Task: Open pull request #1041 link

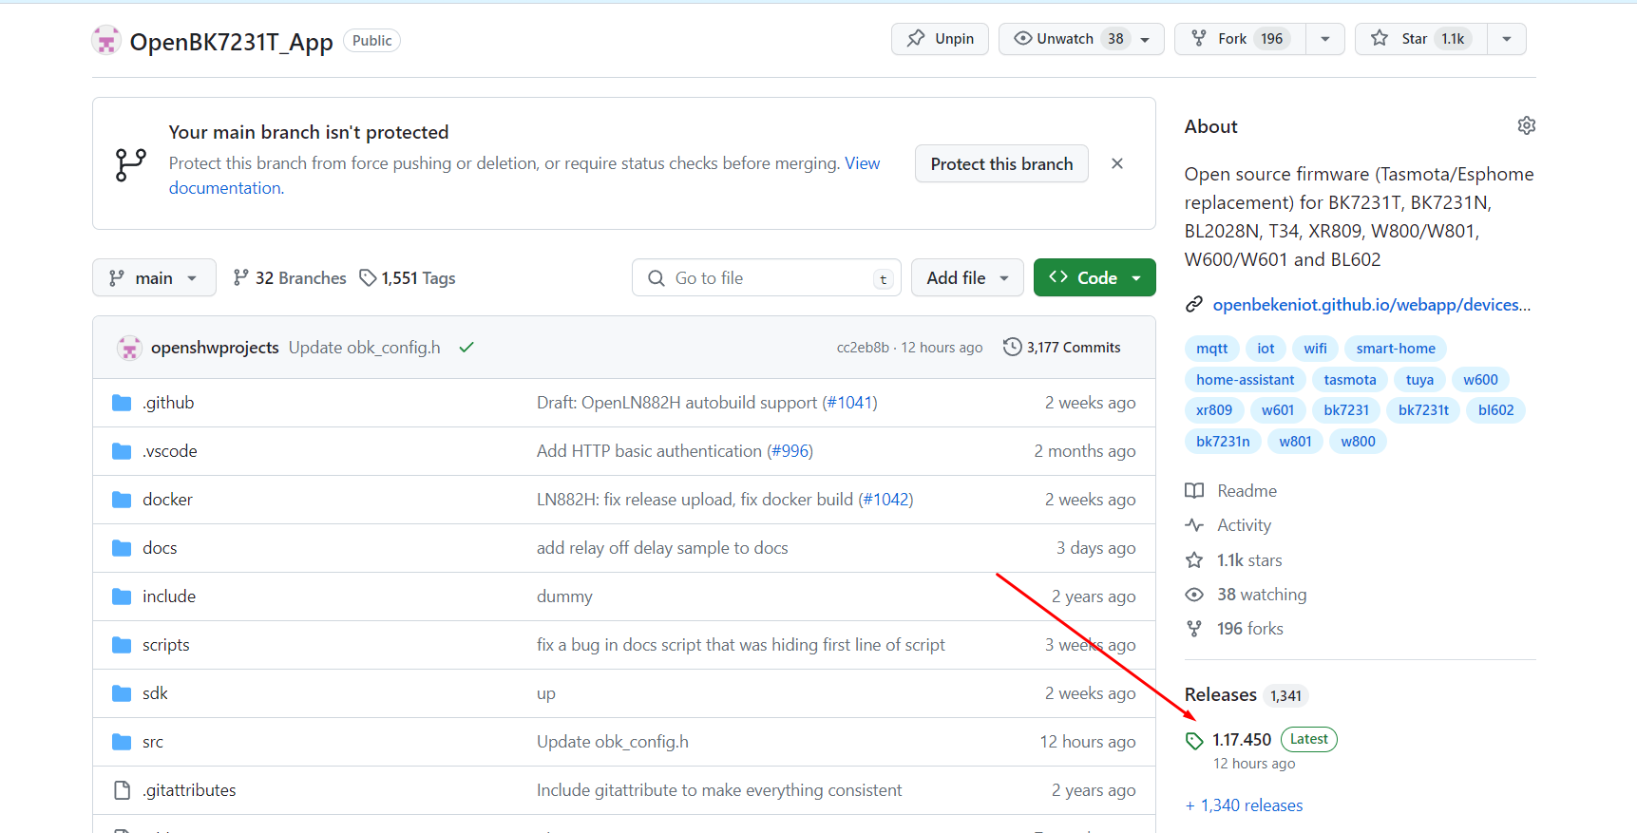Action: [x=850, y=403]
